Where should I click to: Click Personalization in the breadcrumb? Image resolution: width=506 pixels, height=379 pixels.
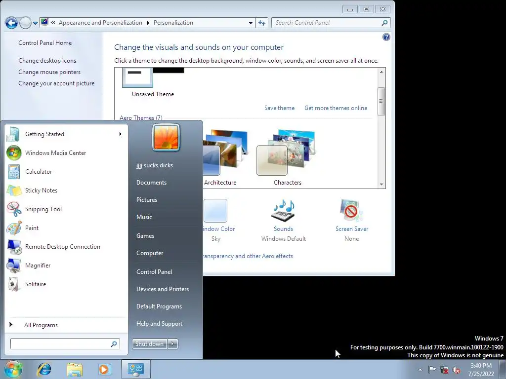[x=173, y=23]
